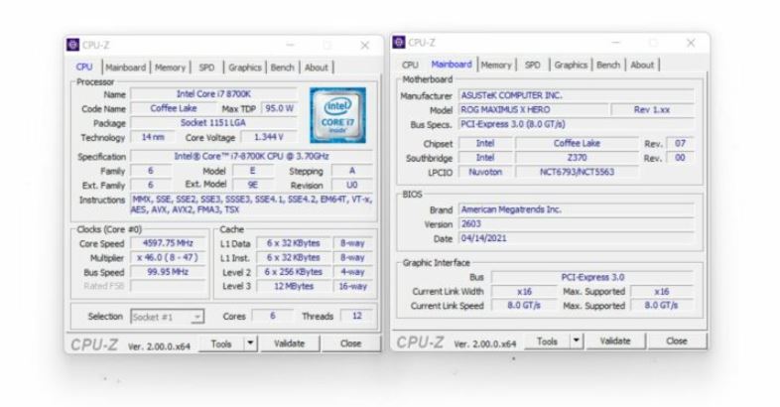Switch to Mainboard tab in left window

(126, 68)
